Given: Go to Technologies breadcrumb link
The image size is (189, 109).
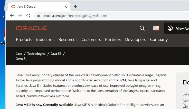Looking at the screenshot, I should tap(36, 54).
